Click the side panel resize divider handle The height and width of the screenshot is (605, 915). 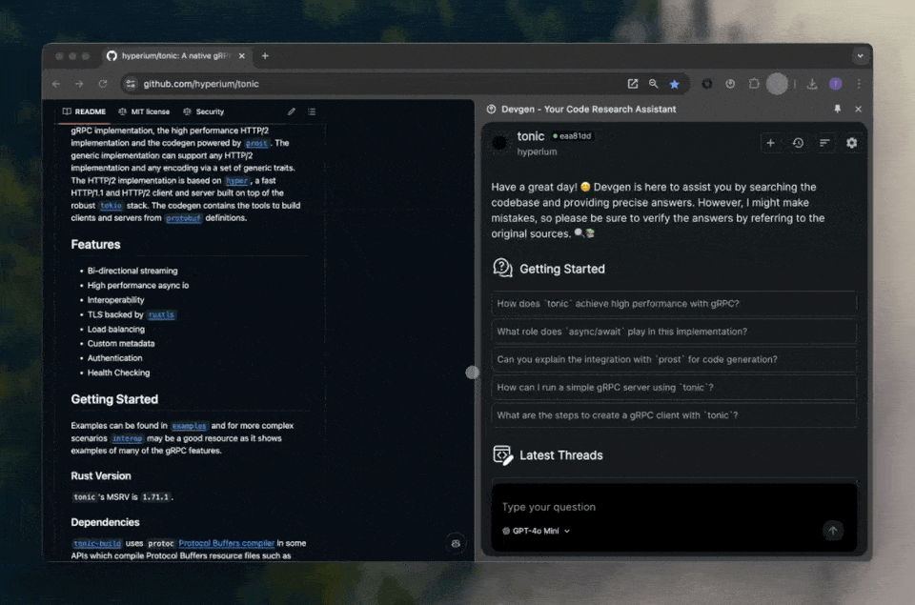click(472, 373)
